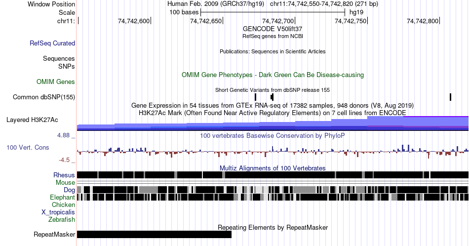The height and width of the screenshot is (246, 469).
Task: Click the chr11: ruler label
Action: pyautogui.click(x=66, y=21)
